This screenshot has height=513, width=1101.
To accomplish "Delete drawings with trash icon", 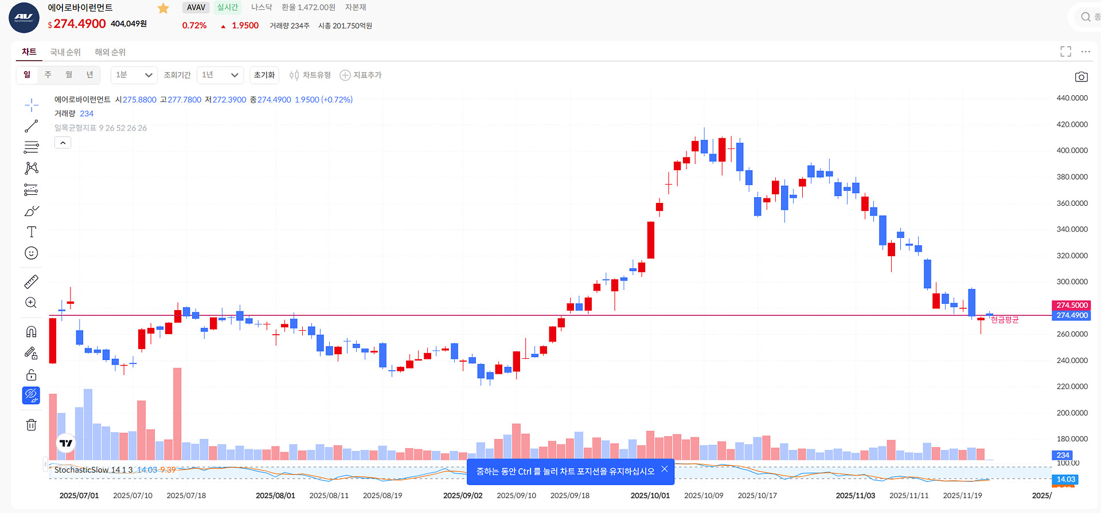I will click(32, 425).
